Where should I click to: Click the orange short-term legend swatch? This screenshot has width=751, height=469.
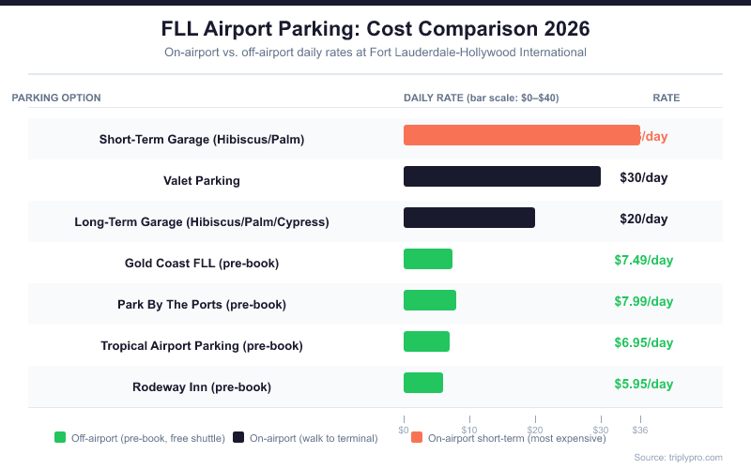(x=417, y=437)
